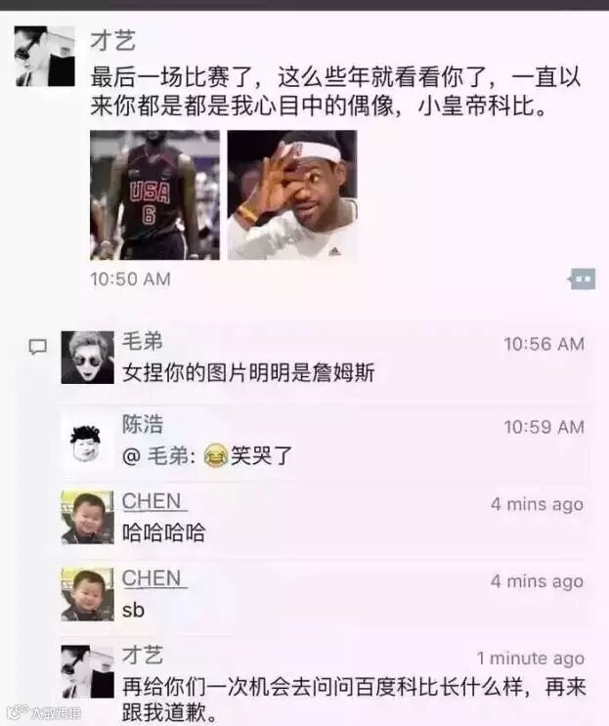View 毛弟's avatar with sunglasses
This screenshot has height=726, width=609.
(x=88, y=358)
